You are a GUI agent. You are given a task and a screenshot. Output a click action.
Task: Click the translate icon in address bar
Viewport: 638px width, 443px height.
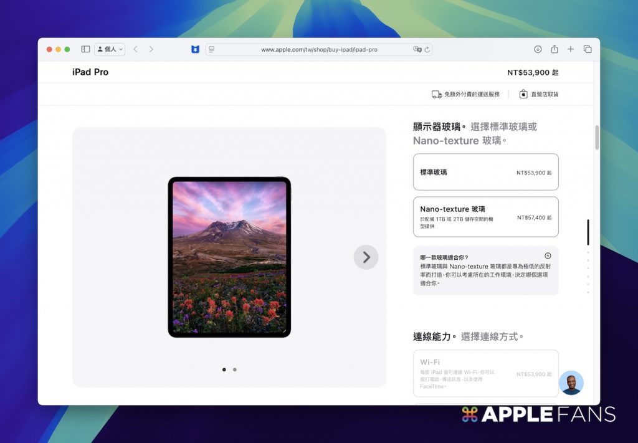pyautogui.click(x=417, y=49)
